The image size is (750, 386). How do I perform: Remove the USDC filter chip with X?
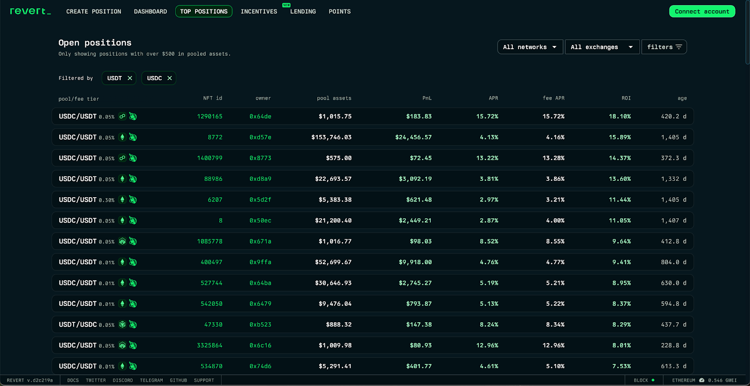170,78
